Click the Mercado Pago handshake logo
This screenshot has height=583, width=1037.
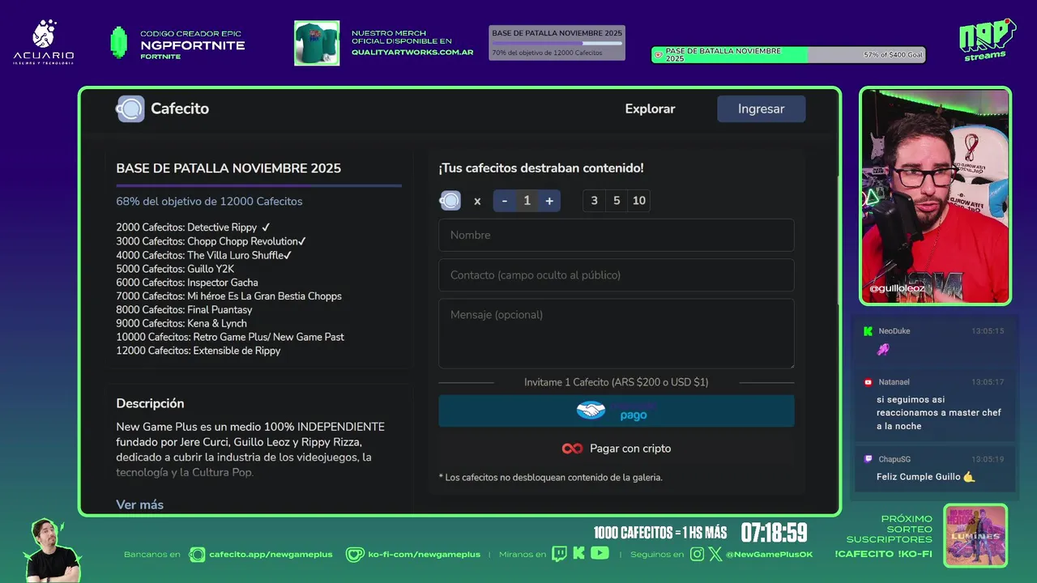tap(591, 411)
